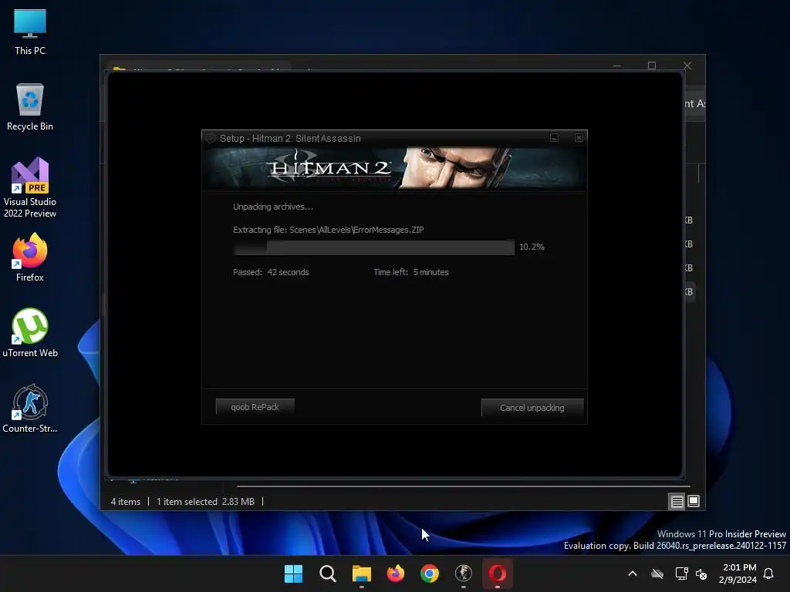Click the 'Unpacking archives...' label
Viewport: 790px width, 592px height.
click(273, 207)
